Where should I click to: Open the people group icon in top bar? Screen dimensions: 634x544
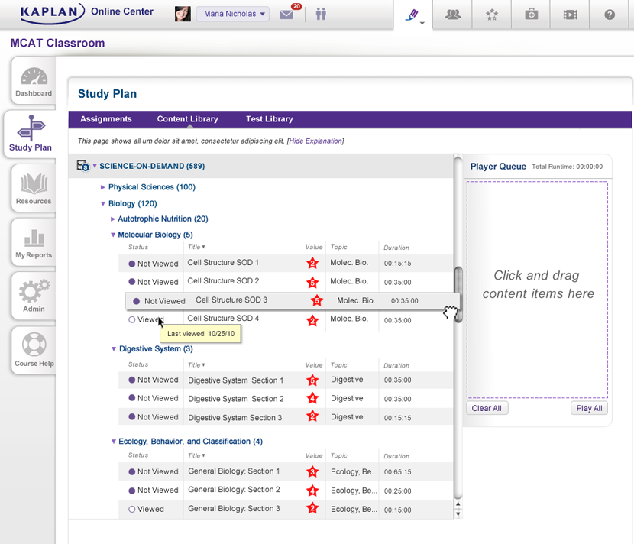pyautogui.click(x=452, y=15)
